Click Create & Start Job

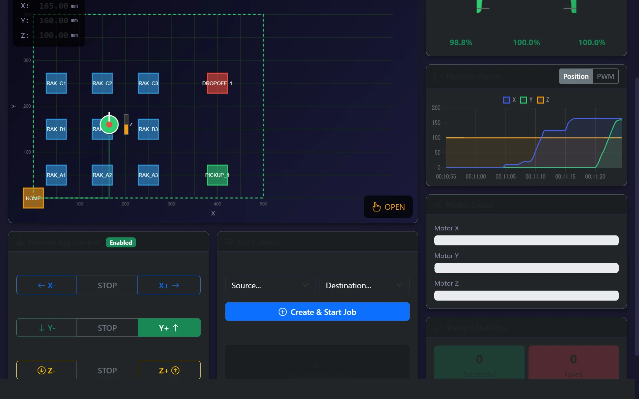(x=317, y=312)
